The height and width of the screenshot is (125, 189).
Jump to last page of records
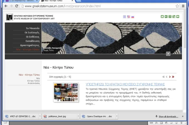[x=173, y=77]
